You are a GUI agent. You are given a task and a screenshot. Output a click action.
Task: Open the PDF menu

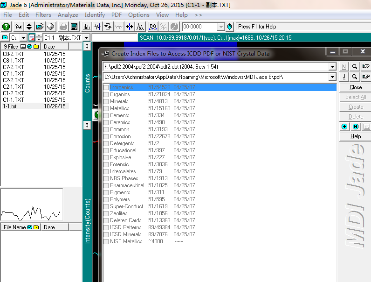pyautogui.click(x=117, y=15)
